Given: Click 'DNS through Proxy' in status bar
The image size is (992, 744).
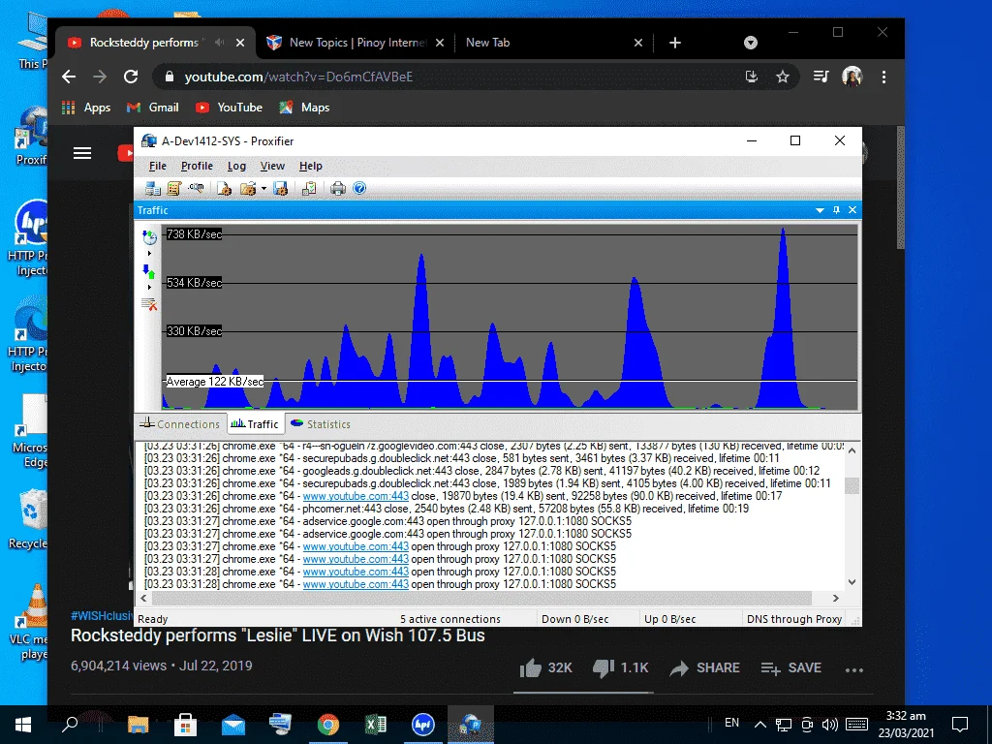Looking at the screenshot, I should (x=794, y=619).
